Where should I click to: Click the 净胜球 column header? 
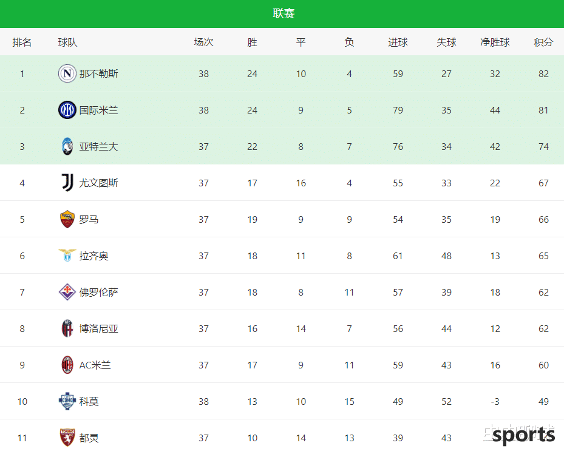[x=495, y=42]
